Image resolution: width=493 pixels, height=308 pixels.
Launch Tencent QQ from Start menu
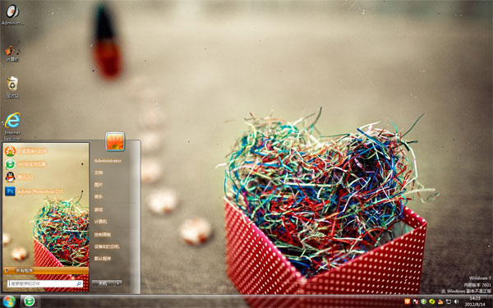[46, 177]
